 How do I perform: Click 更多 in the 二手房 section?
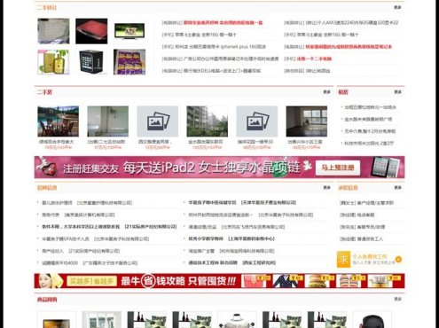pyautogui.click(x=326, y=92)
